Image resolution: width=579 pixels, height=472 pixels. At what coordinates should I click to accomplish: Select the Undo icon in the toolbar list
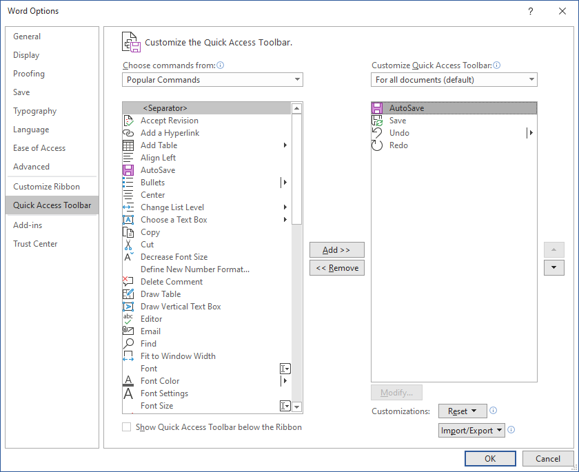click(x=377, y=133)
